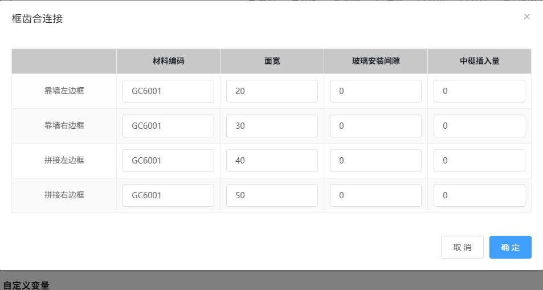This screenshot has height=290, width=543.
Task: Edit 中梃插入量 value for 拼接右边框
Action: point(479,195)
